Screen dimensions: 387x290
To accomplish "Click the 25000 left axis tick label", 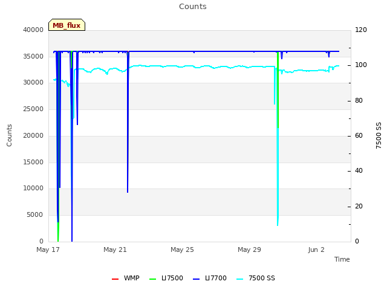I will coord(33,109).
